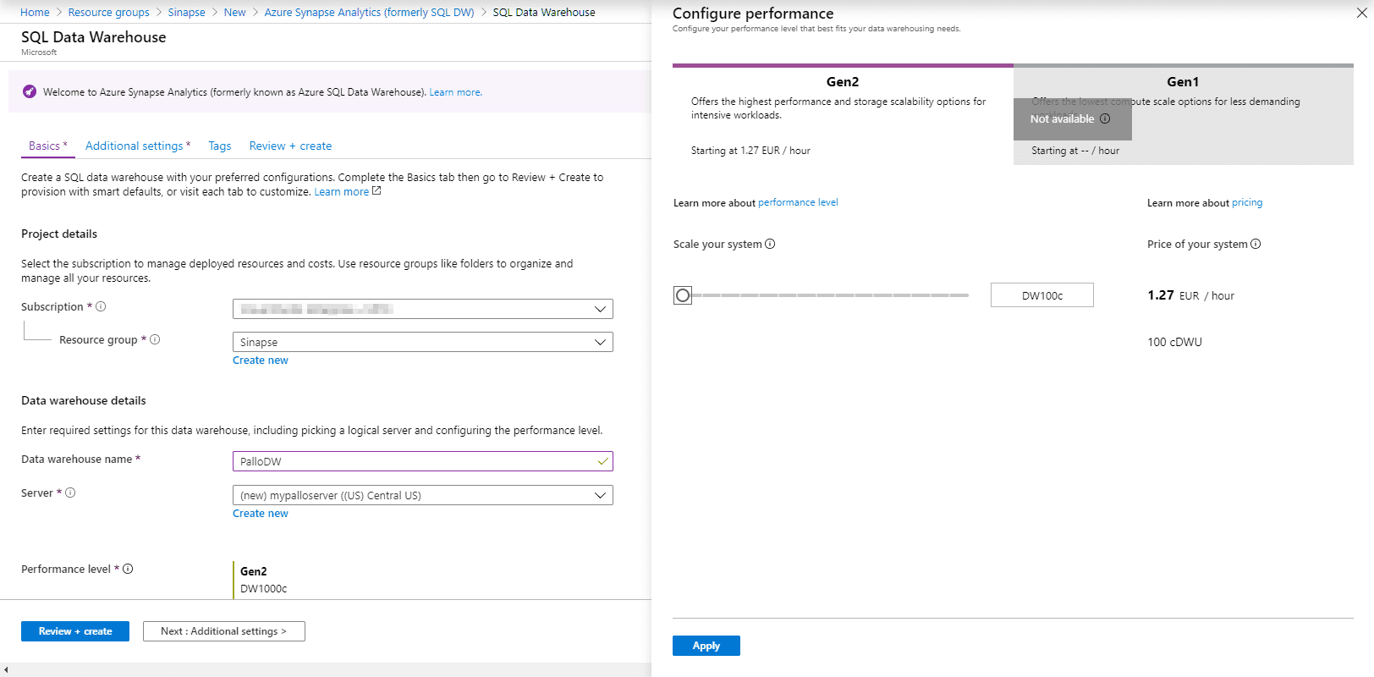Click the Scale your system info icon
Viewport: 1374px width, 677px height.
click(x=770, y=244)
